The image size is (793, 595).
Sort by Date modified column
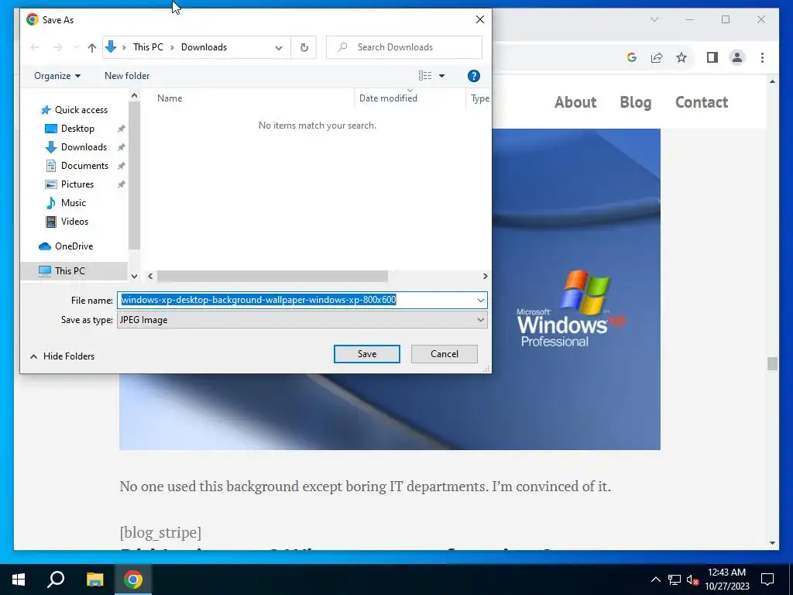(388, 98)
